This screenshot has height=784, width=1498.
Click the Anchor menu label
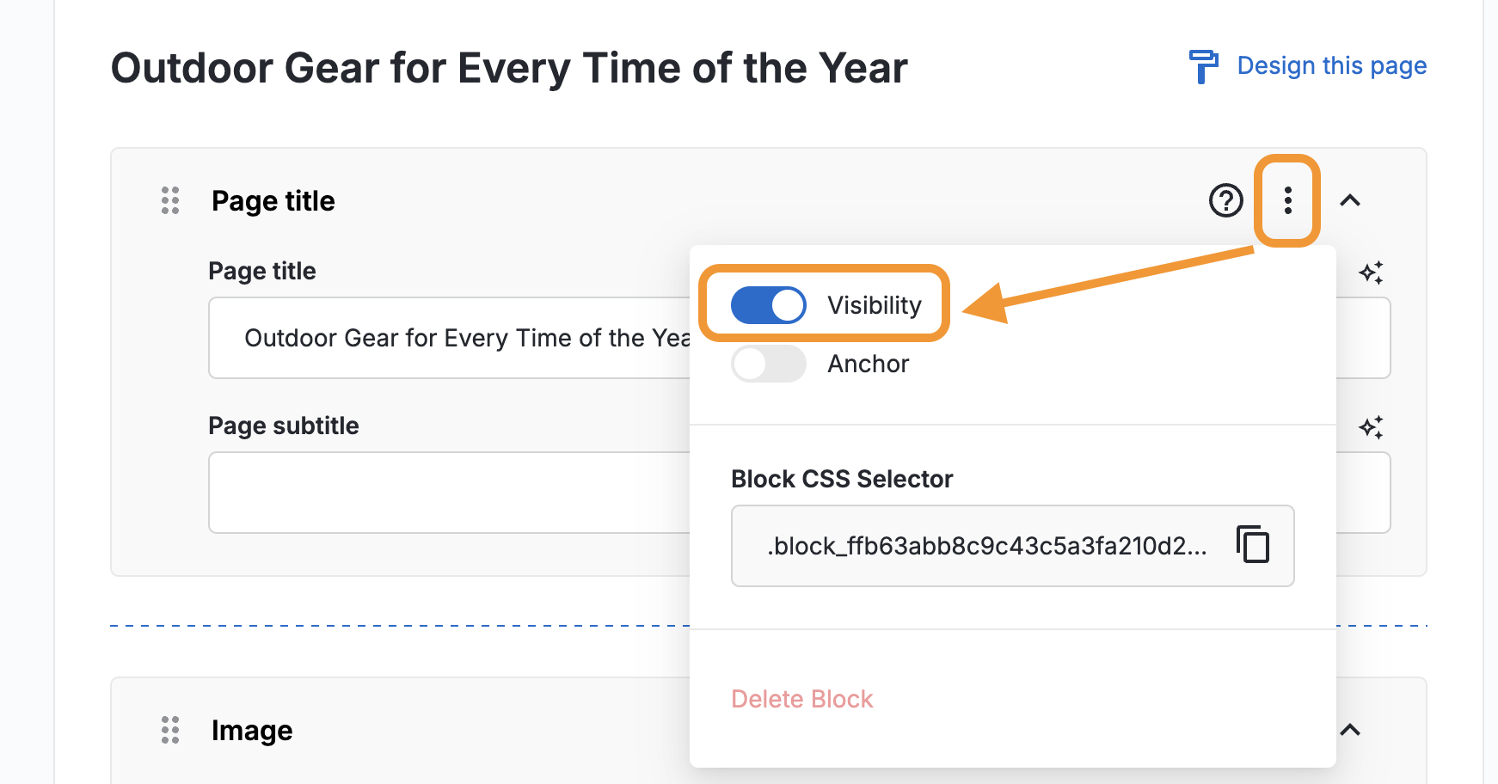[868, 364]
